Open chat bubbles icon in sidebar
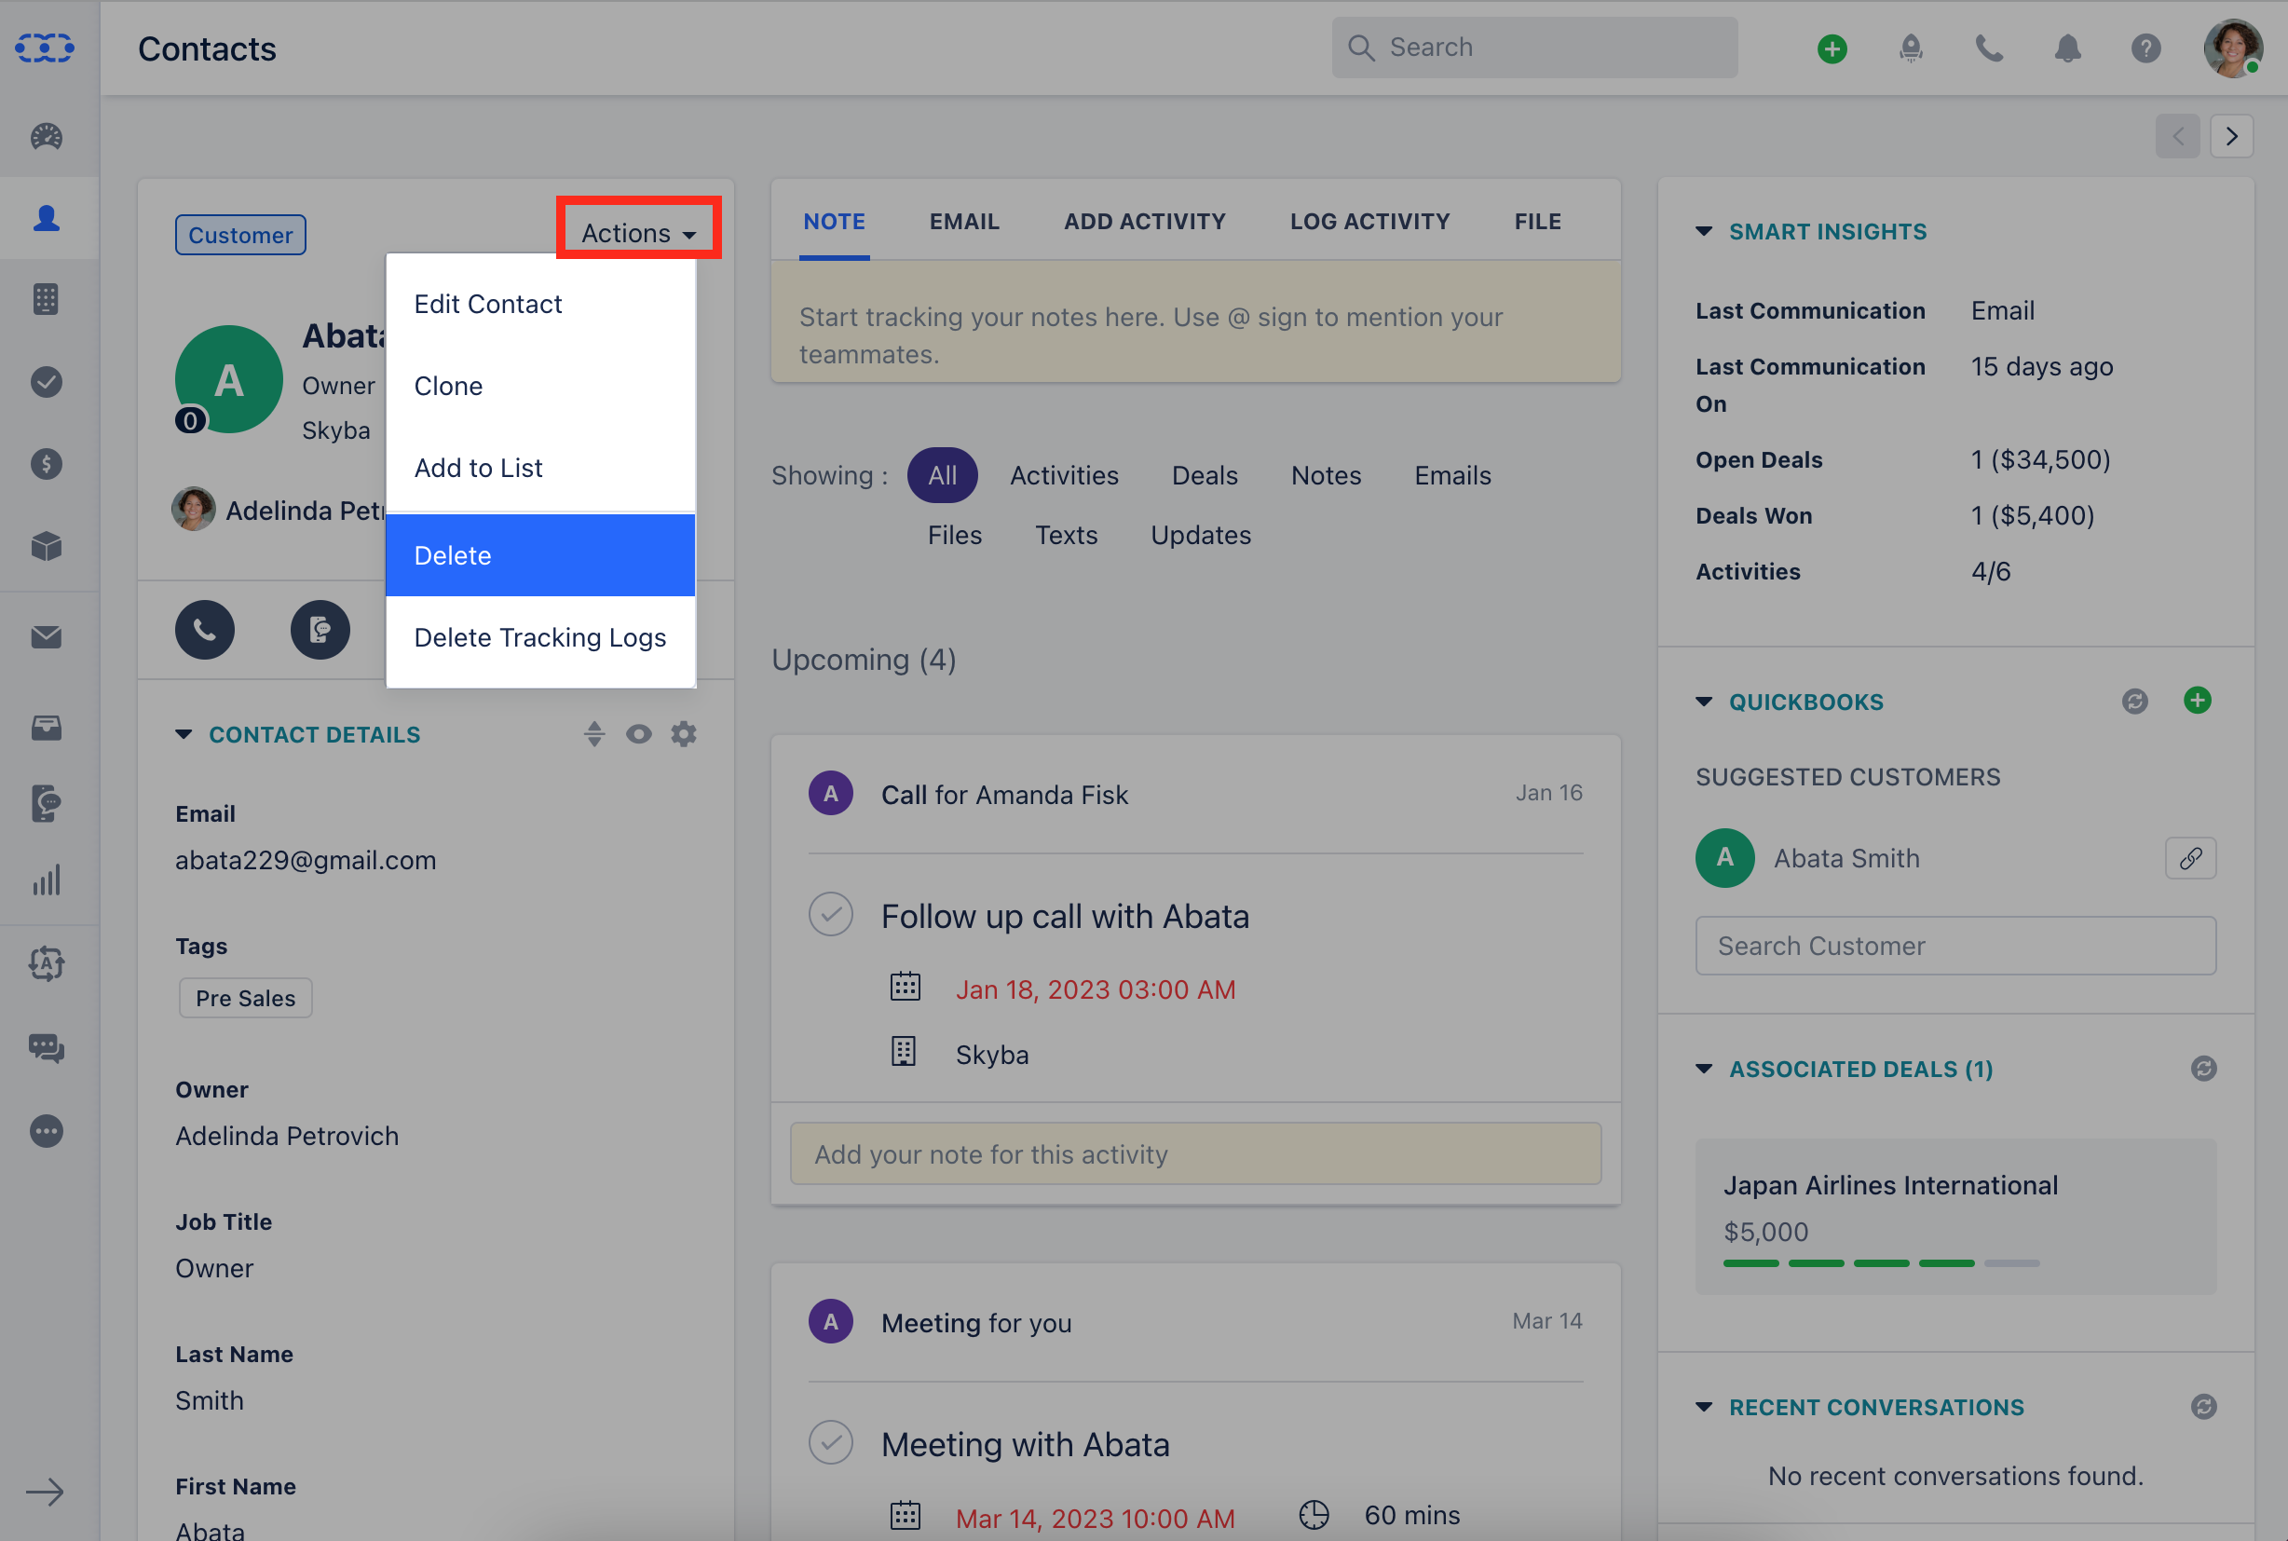 (x=47, y=1047)
